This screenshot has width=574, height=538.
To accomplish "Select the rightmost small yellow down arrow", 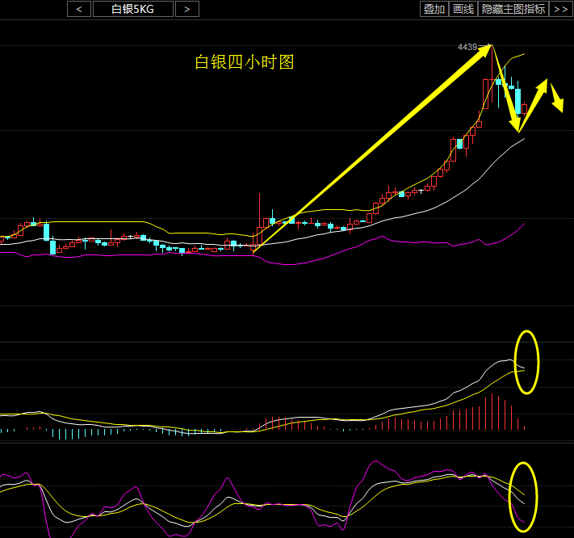I will coord(556,97).
